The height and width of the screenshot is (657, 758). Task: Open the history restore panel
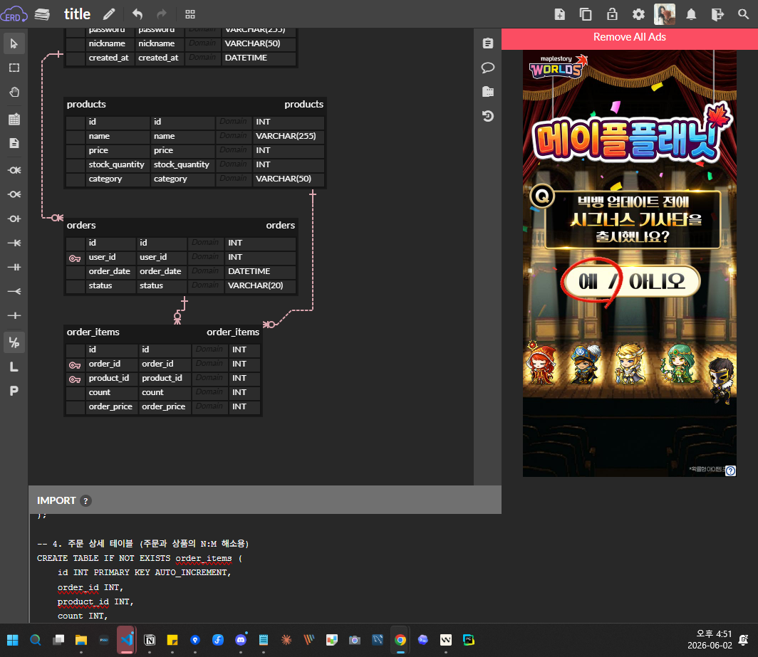tap(488, 116)
